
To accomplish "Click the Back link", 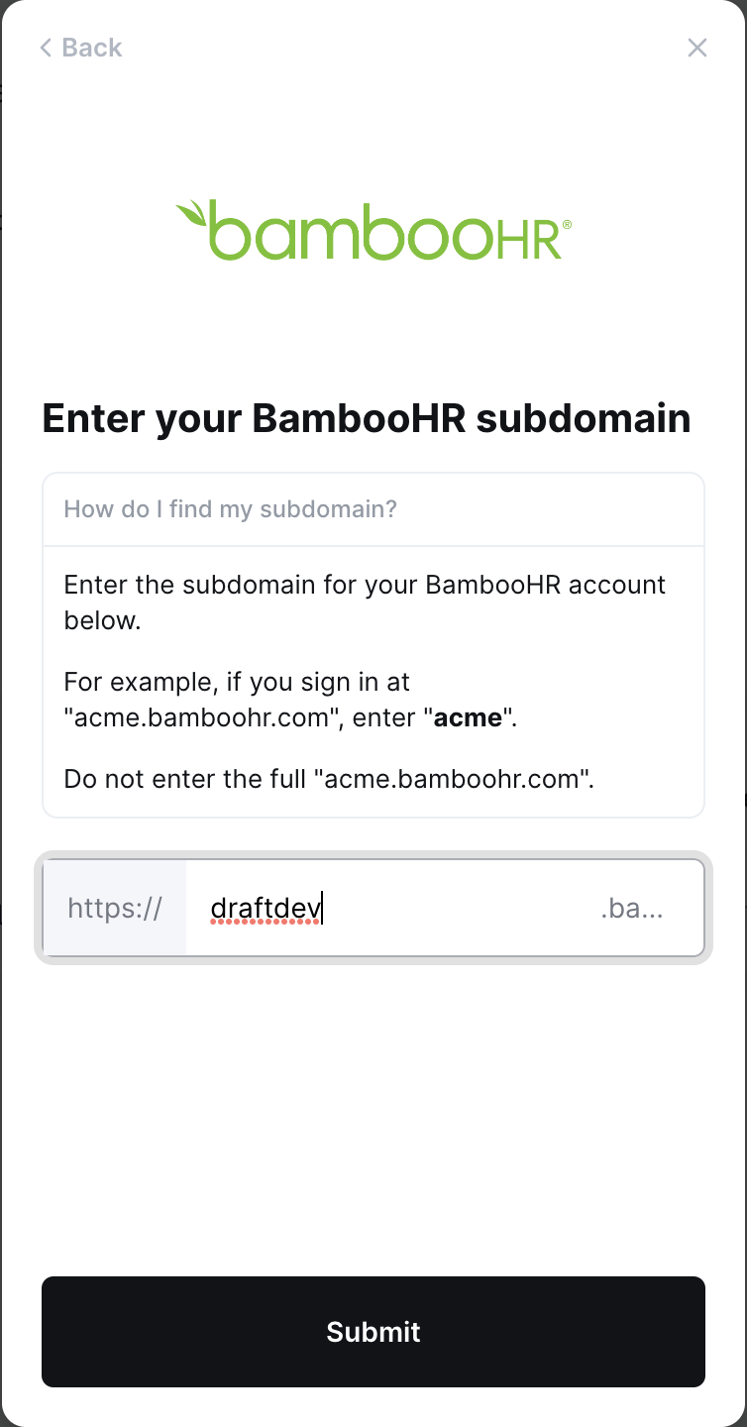I will pyautogui.click(x=91, y=48).
